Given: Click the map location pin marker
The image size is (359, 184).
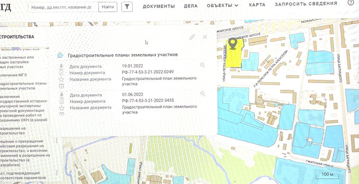Looking at the screenshot, I should (232, 44).
